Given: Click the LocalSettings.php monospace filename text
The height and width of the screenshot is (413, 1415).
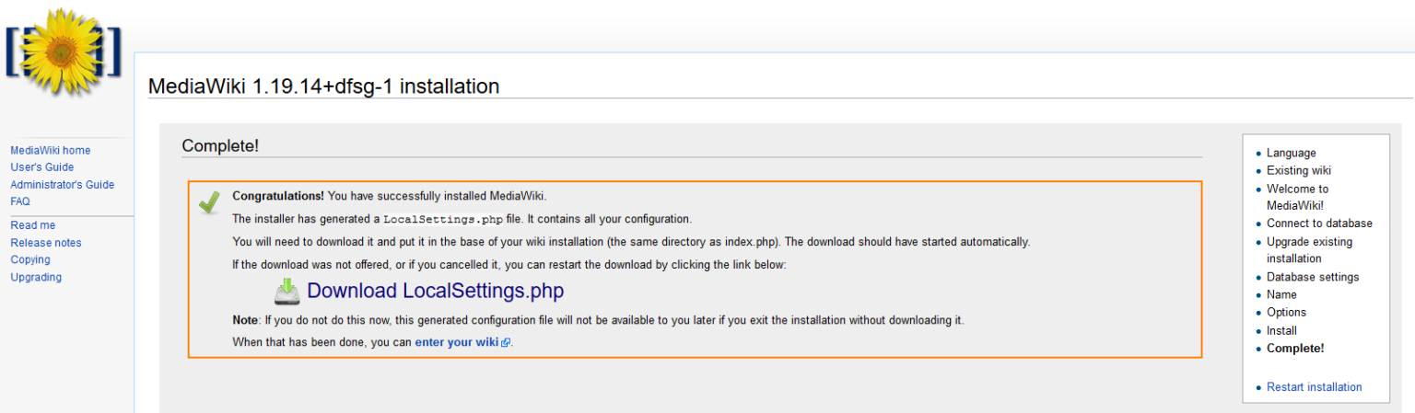Looking at the screenshot, I should click(x=443, y=220).
